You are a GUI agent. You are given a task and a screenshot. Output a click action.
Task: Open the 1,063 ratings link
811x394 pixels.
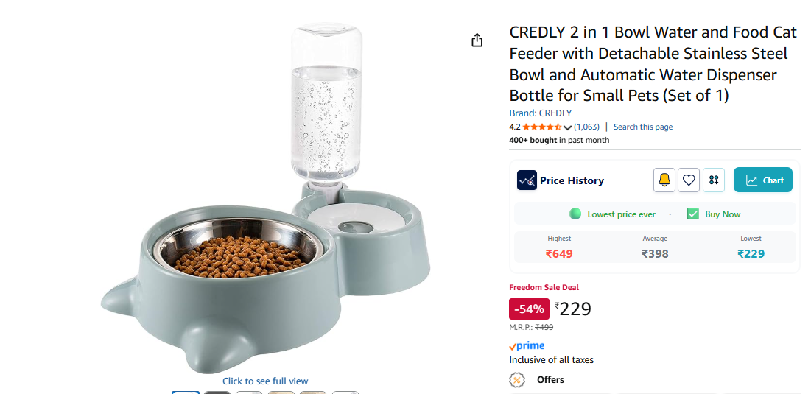pos(587,127)
